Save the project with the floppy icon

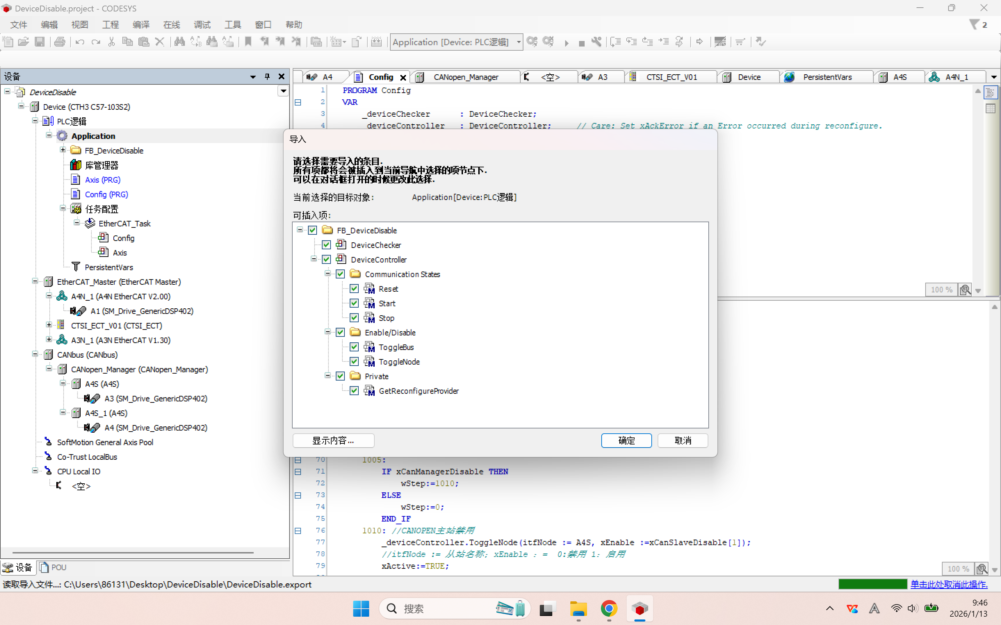[40, 42]
